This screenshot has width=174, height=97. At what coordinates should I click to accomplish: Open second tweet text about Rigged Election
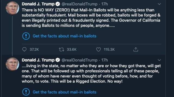click(x=91, y=74)
